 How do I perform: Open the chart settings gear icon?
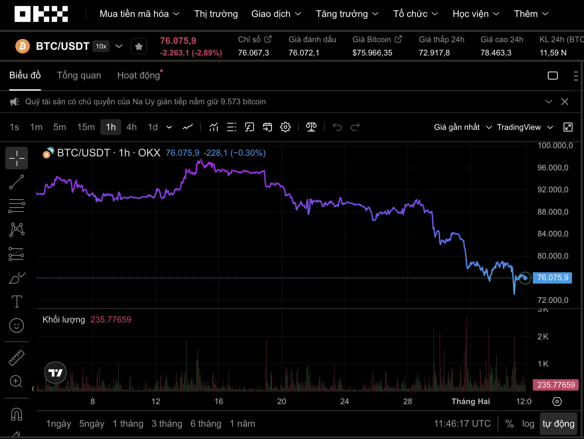point(285,127)
